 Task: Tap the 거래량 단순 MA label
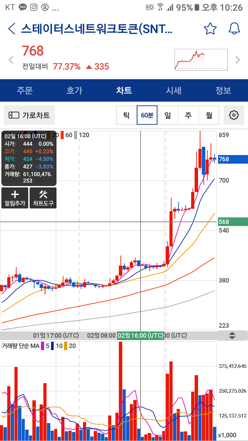click(21, 346)
